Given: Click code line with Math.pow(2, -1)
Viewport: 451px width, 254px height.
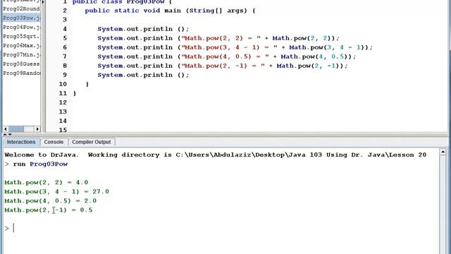Looking at the screenshot, I should [x=223, y=66].
